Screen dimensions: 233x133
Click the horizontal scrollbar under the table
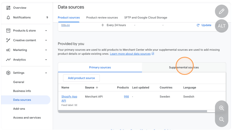click(132, 111)
